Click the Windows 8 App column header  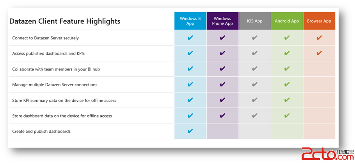(190, 21)
